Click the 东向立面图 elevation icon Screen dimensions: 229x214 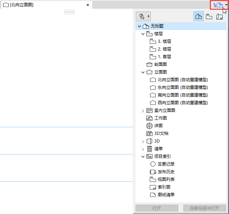pos(153,87)
